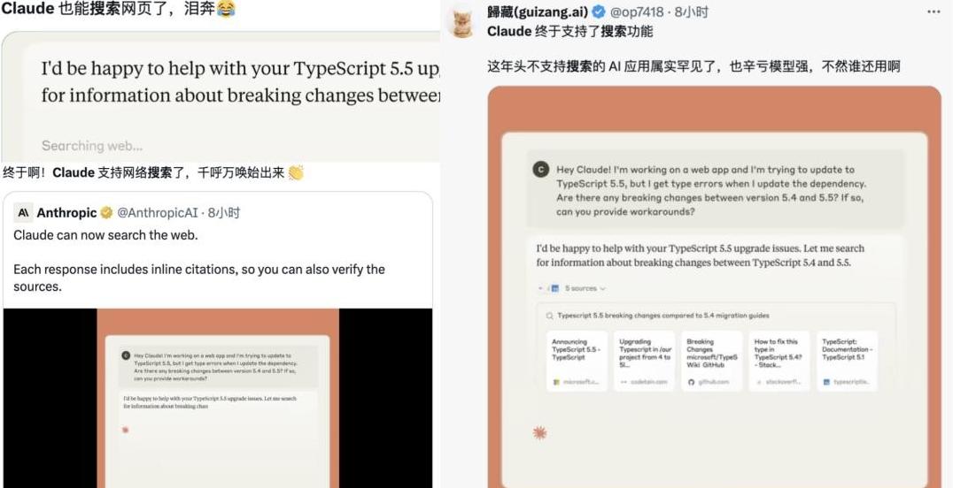Open the three-dot more menu on the tweet
The width and height of the screenshot is (953, 488).
pyautogui.click(x=934, y=11)
